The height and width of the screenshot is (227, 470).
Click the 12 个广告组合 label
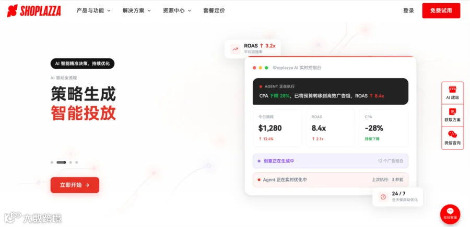click(391, 161)
